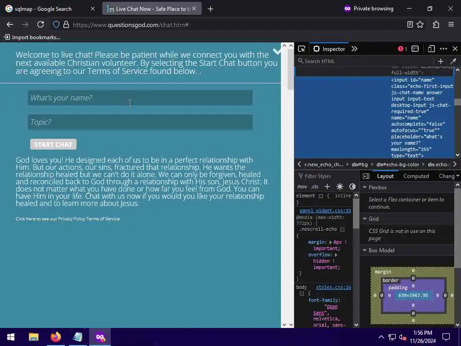
Task: Open Firefox from the taskbar
Action: [55, 337]
